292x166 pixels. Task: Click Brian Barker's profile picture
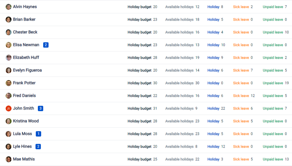8,19
